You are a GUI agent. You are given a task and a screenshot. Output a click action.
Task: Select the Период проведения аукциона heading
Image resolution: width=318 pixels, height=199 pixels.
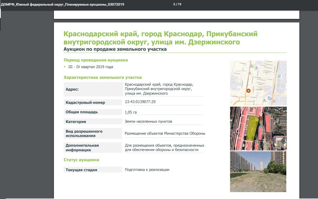[x=96, y=60]
